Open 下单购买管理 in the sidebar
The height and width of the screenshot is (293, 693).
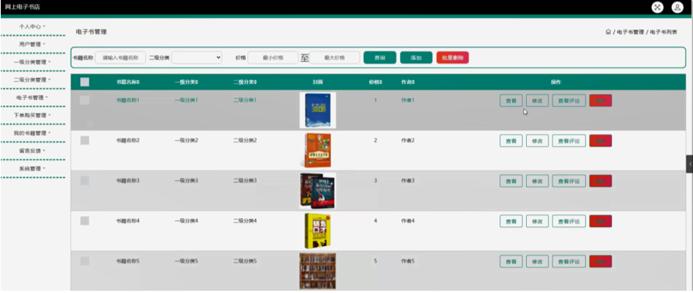[33, 115]
